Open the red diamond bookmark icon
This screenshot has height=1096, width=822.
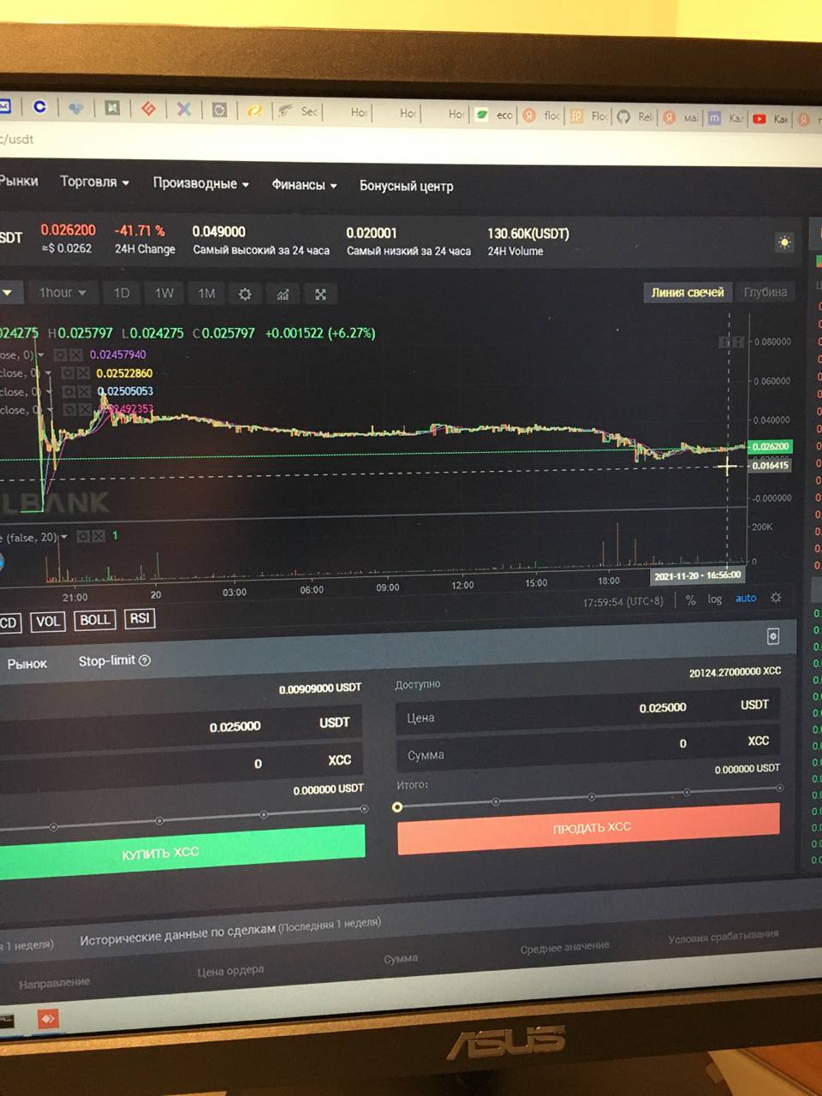point(148,109)
